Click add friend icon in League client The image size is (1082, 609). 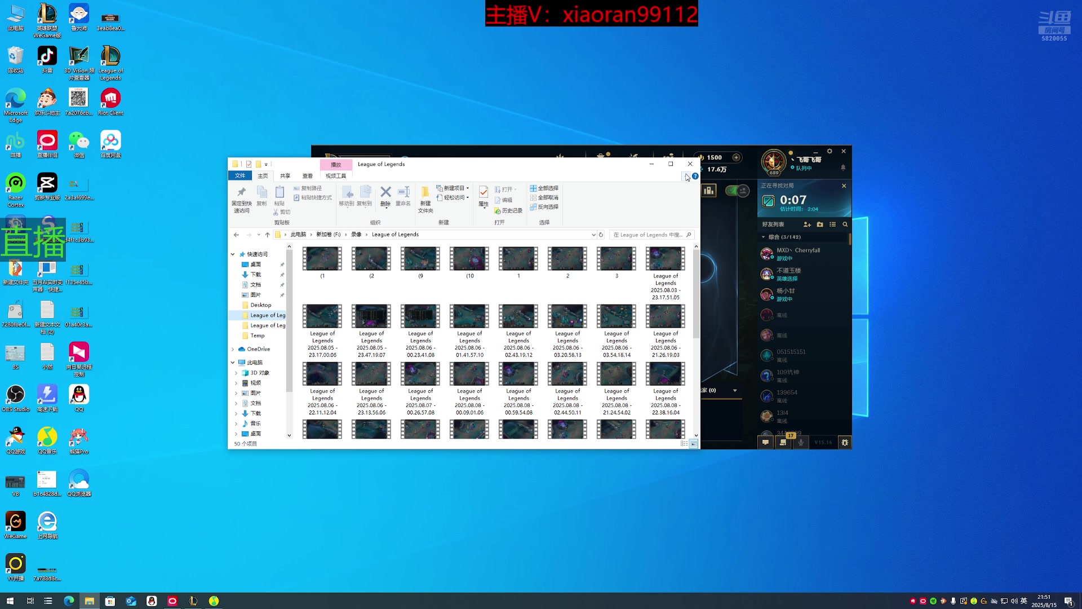coord(807,224)
